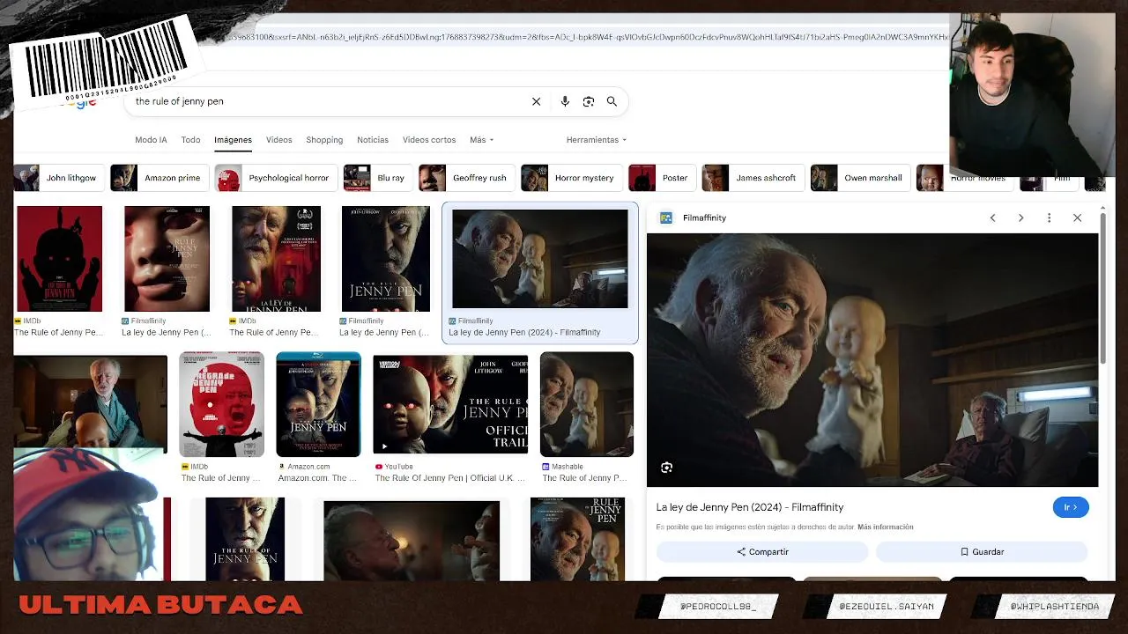The width and height of the screenshot is (1128, 634).
Task: Click the blue Ir button
Action: 1071,507
